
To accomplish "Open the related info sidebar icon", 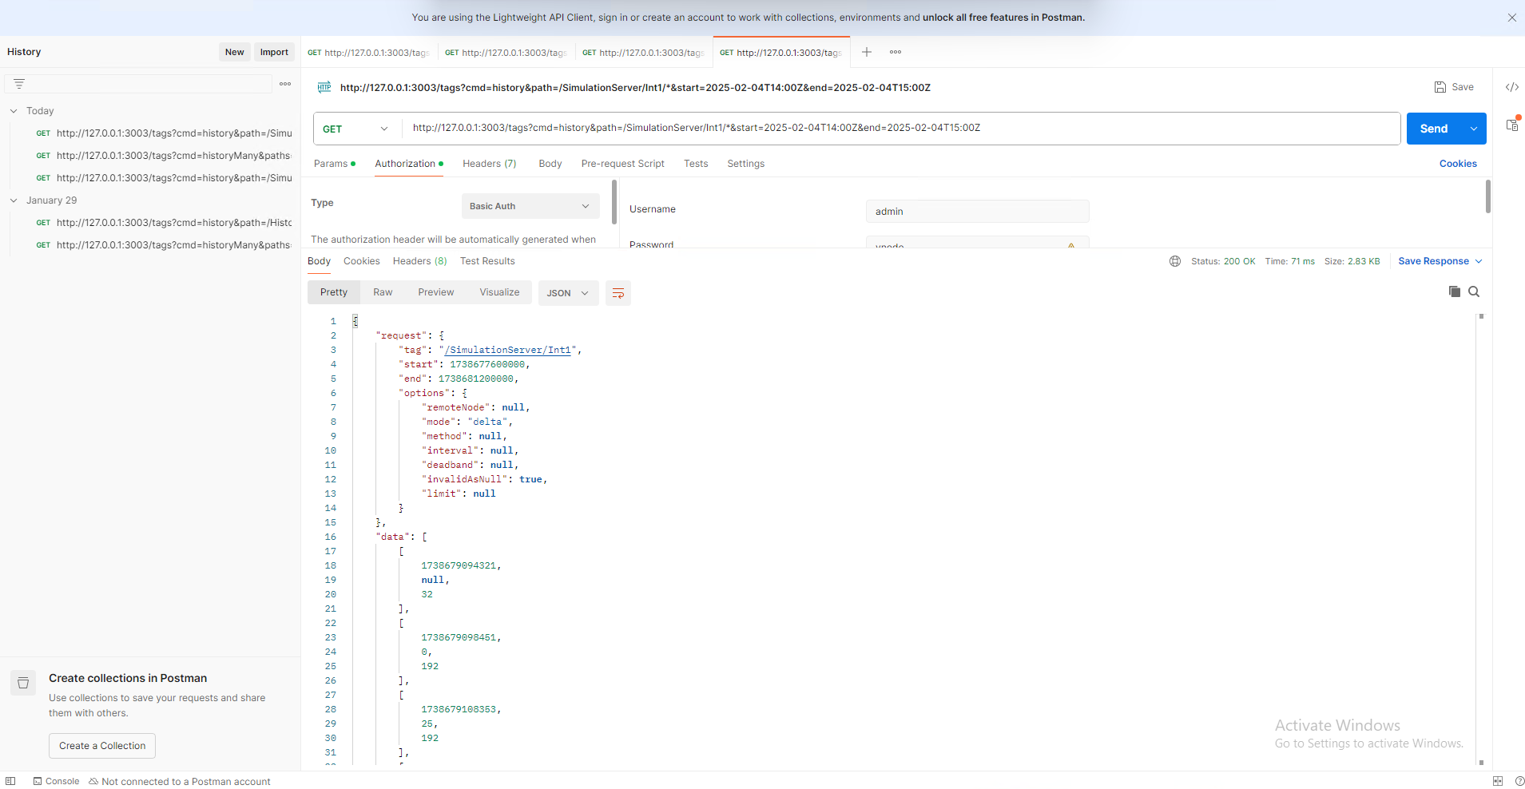I will 1512,125.
